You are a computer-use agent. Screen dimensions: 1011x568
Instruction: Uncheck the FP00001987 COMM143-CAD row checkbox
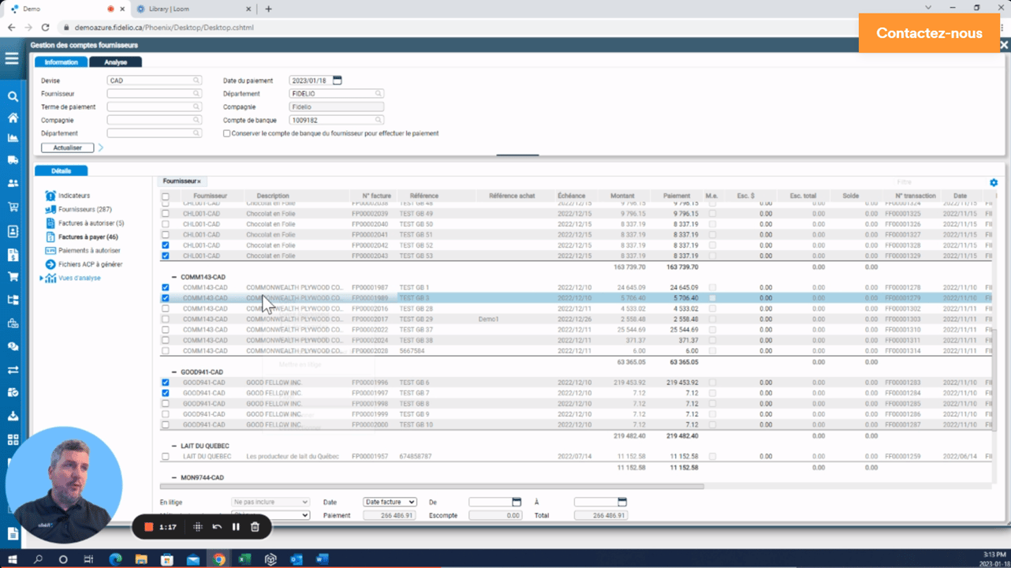(166, 287)
